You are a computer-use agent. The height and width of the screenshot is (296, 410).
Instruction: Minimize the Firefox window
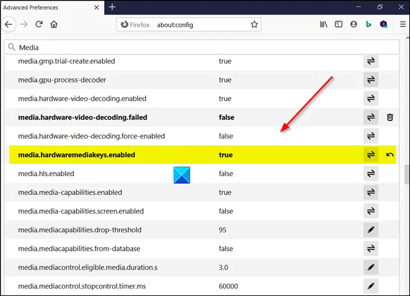(x=358, y=7)
